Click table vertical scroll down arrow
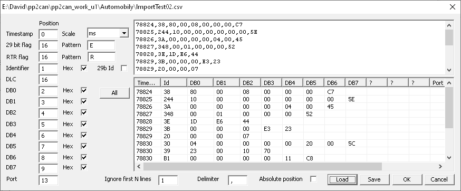 coord(449,158)
